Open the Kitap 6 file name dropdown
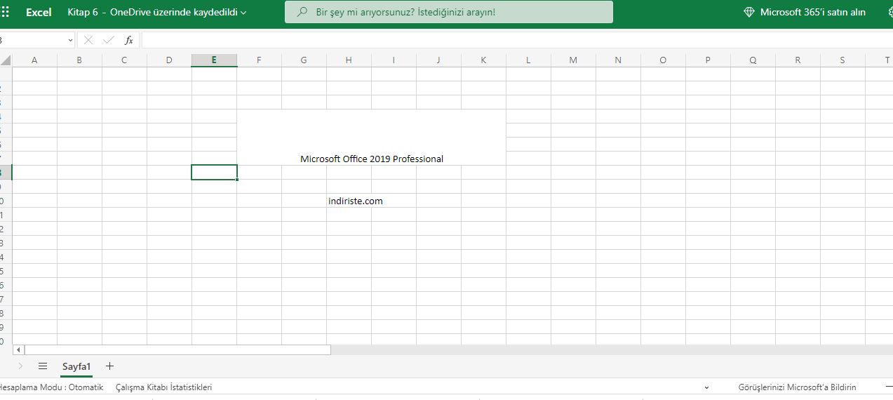The height and width of the screenshot is (400, 893). 157,13
